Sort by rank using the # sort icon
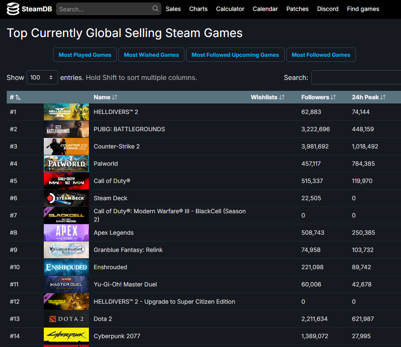401x347 pixels. click(x=18, y=97)
